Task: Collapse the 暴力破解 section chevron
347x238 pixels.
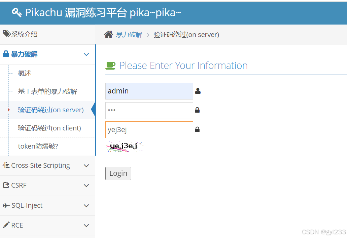Action: point(86,54)
